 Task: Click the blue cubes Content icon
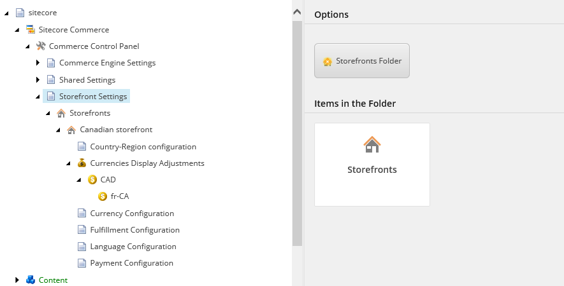[x=31, y=280]
